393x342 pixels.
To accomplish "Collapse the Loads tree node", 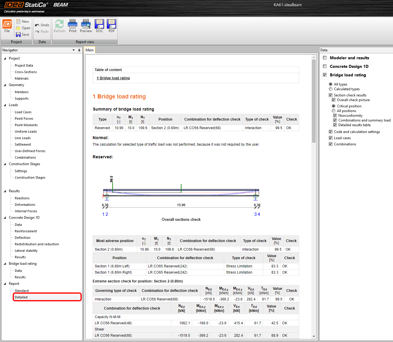I will pos(5,105).
